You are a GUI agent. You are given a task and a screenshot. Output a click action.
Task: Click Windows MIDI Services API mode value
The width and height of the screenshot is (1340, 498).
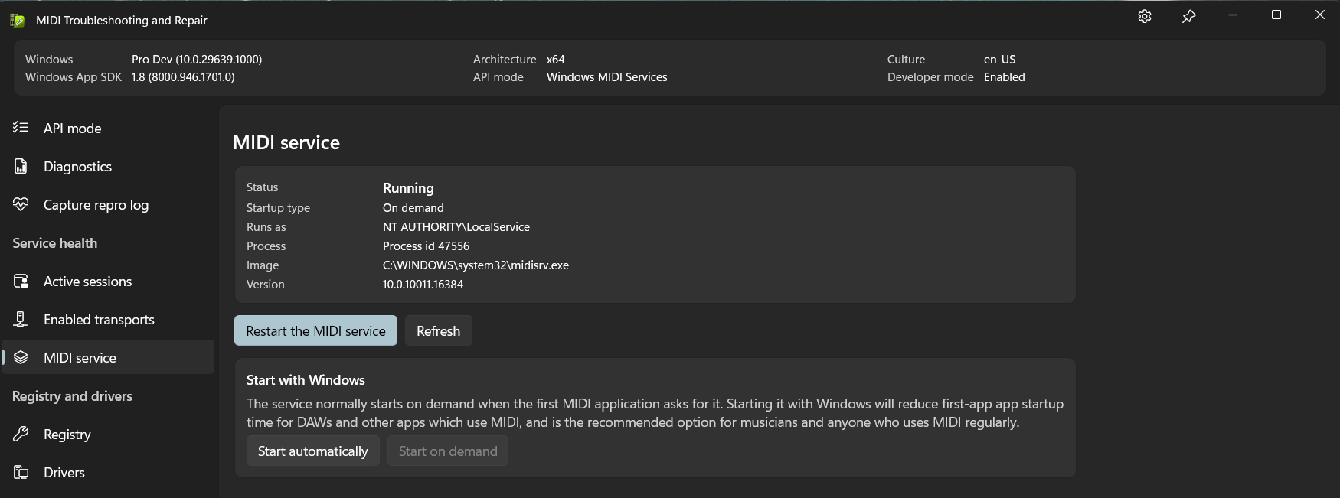[x=607, y=76]
